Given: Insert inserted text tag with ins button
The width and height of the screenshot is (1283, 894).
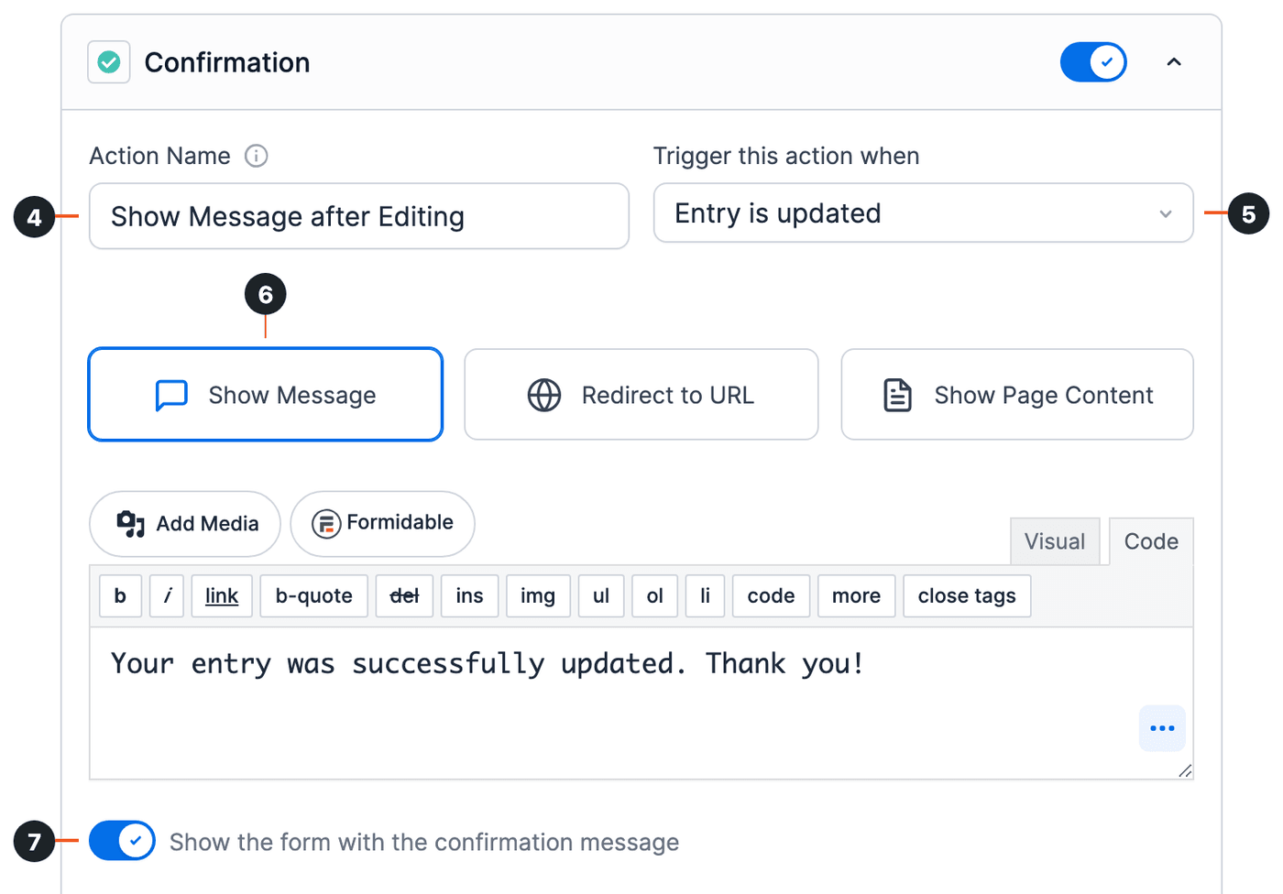Looking at the screenshot, I should pyautogui.click(x=470, y=596).
